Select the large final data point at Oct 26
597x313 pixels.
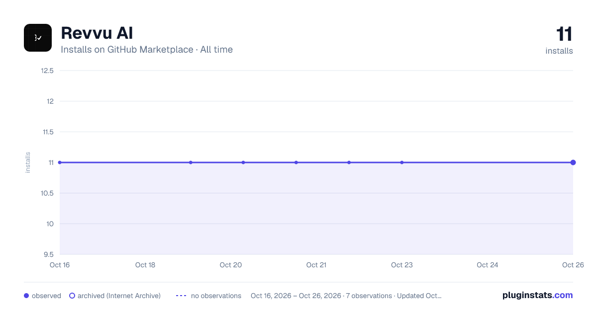pos(573,162)
